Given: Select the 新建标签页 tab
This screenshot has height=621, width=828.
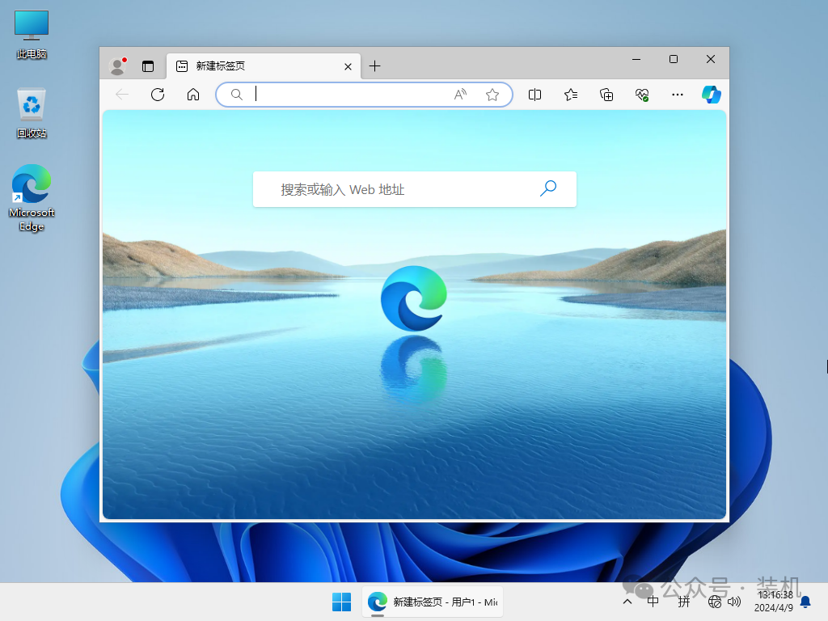Looking at the screenshot, I should [x=259, y=66].
